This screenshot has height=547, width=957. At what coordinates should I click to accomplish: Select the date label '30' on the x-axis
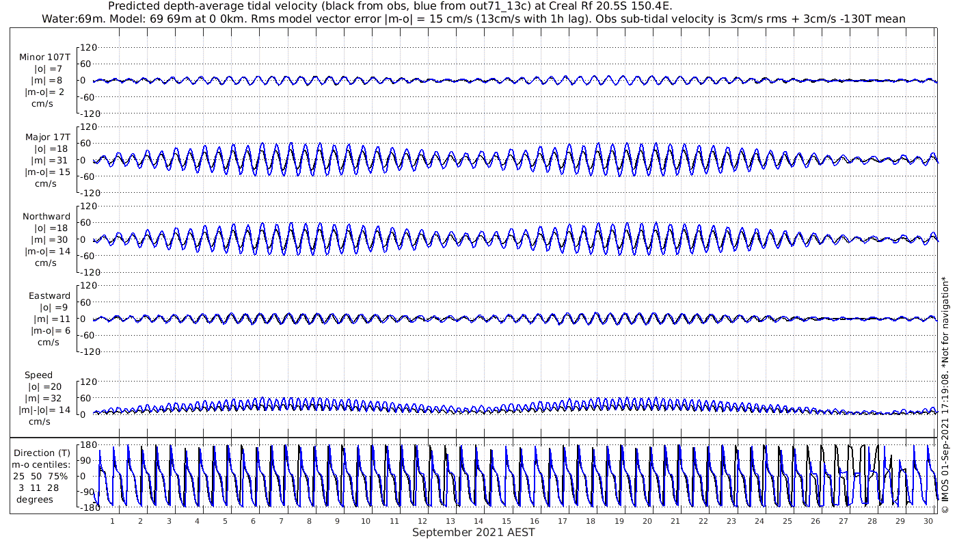tap(928, 521)
